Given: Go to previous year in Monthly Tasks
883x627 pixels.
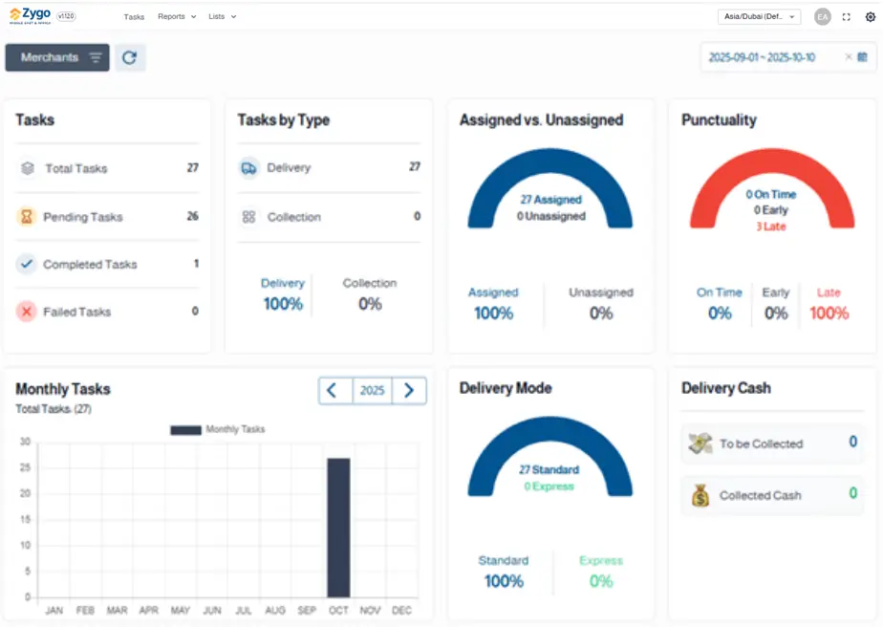Looking at the screenshot, I should pyautogui.click(x=334, y=390).
